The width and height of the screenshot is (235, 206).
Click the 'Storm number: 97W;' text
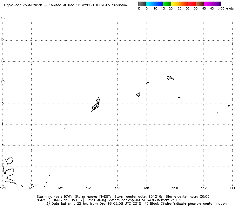pyautogui.click(x=54, y=196)
